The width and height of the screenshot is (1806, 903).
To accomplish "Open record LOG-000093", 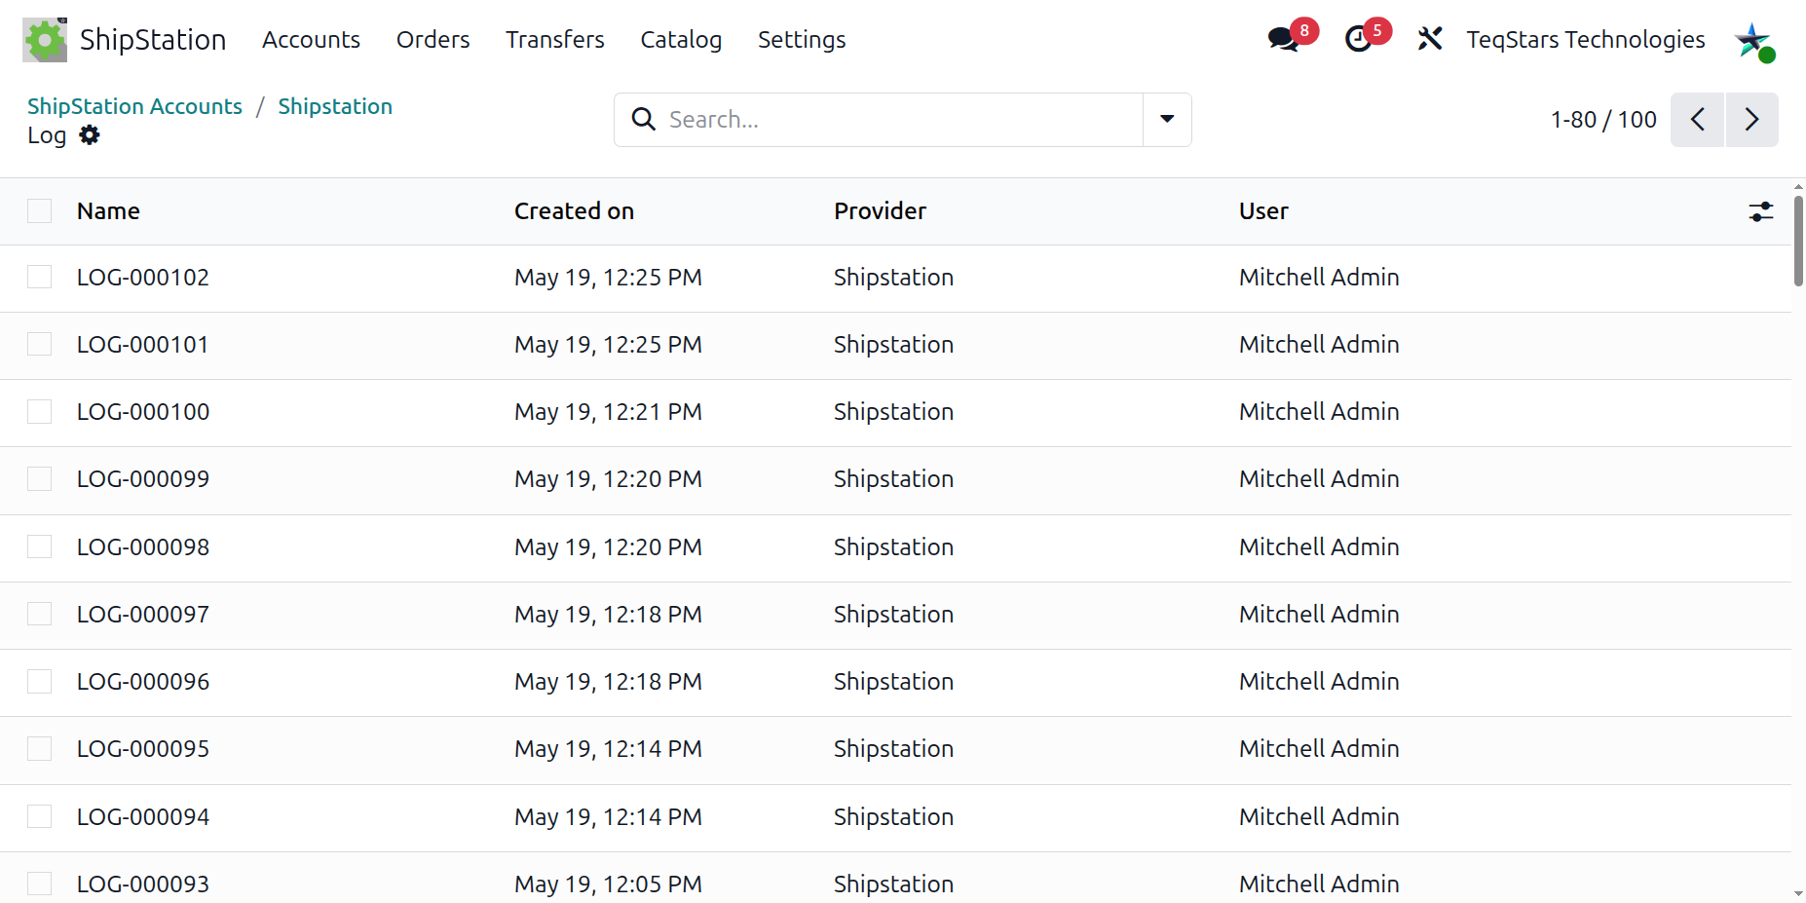I will pos(143,884).
